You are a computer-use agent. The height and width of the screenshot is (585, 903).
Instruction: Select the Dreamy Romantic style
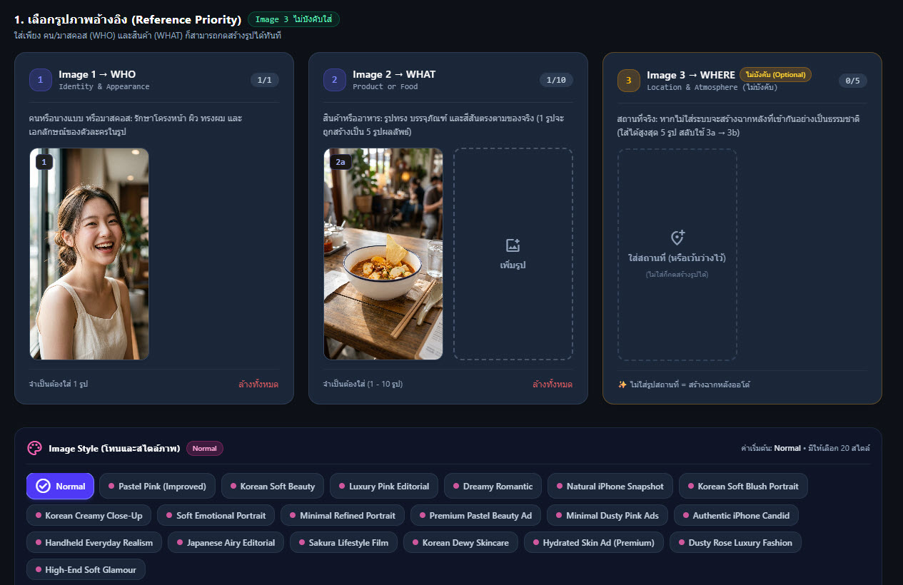493,486
